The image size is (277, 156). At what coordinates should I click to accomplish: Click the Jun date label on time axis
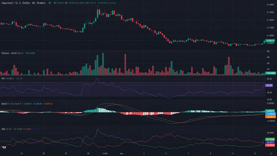[121, 154]
